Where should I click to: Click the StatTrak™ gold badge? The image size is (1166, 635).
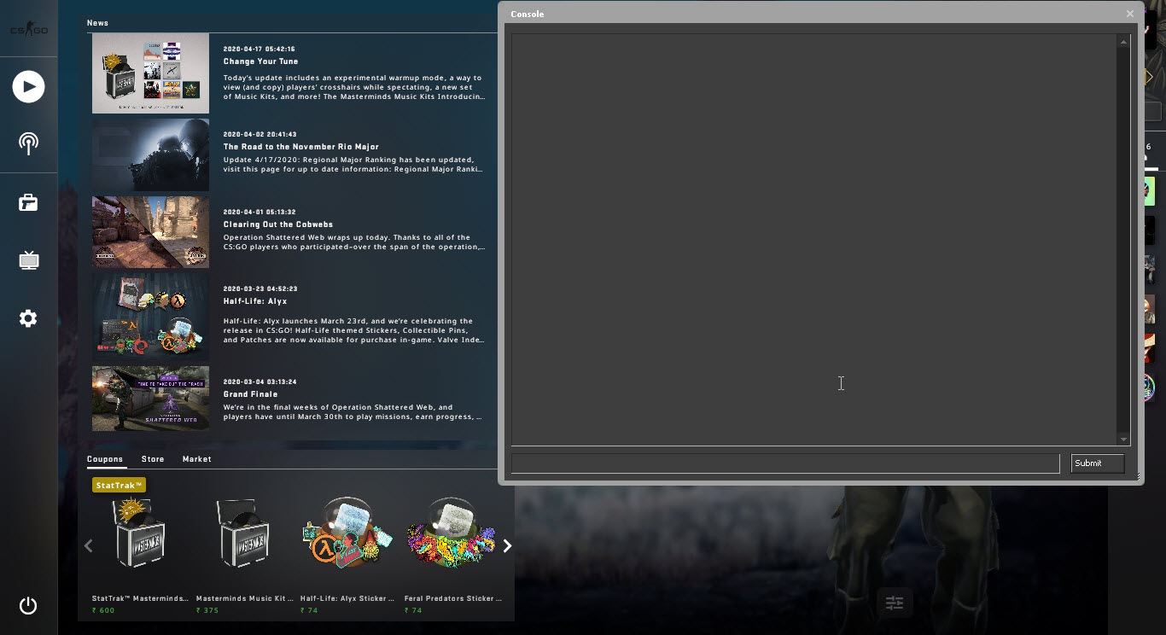click(120, 485)
